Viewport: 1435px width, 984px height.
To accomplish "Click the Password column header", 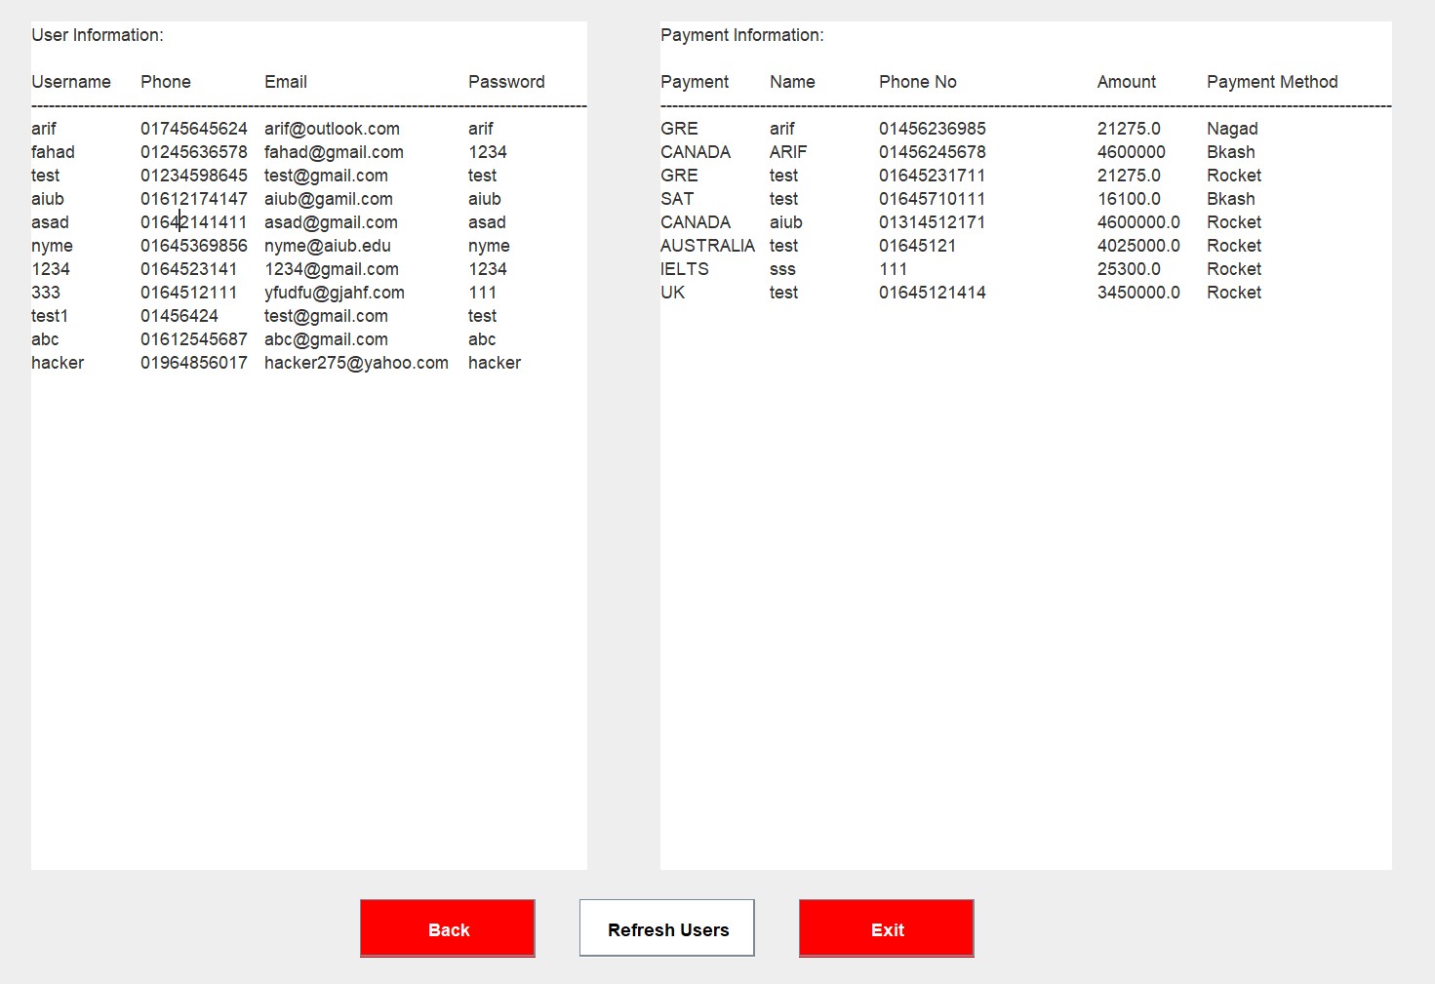I will pos(506,82).
